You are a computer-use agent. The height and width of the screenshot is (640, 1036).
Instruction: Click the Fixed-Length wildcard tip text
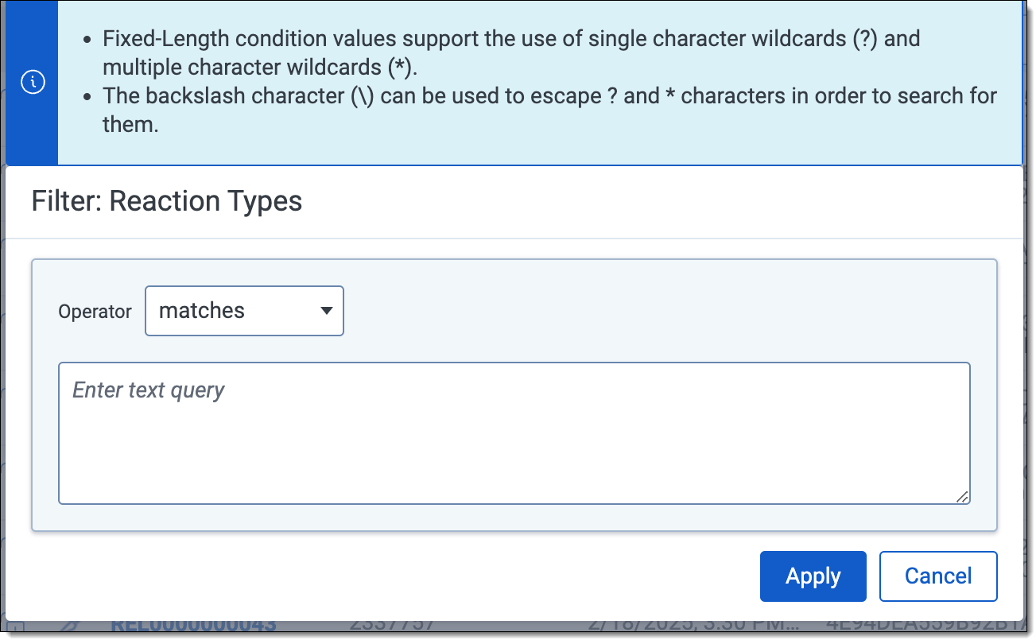(x=511, y=53)
